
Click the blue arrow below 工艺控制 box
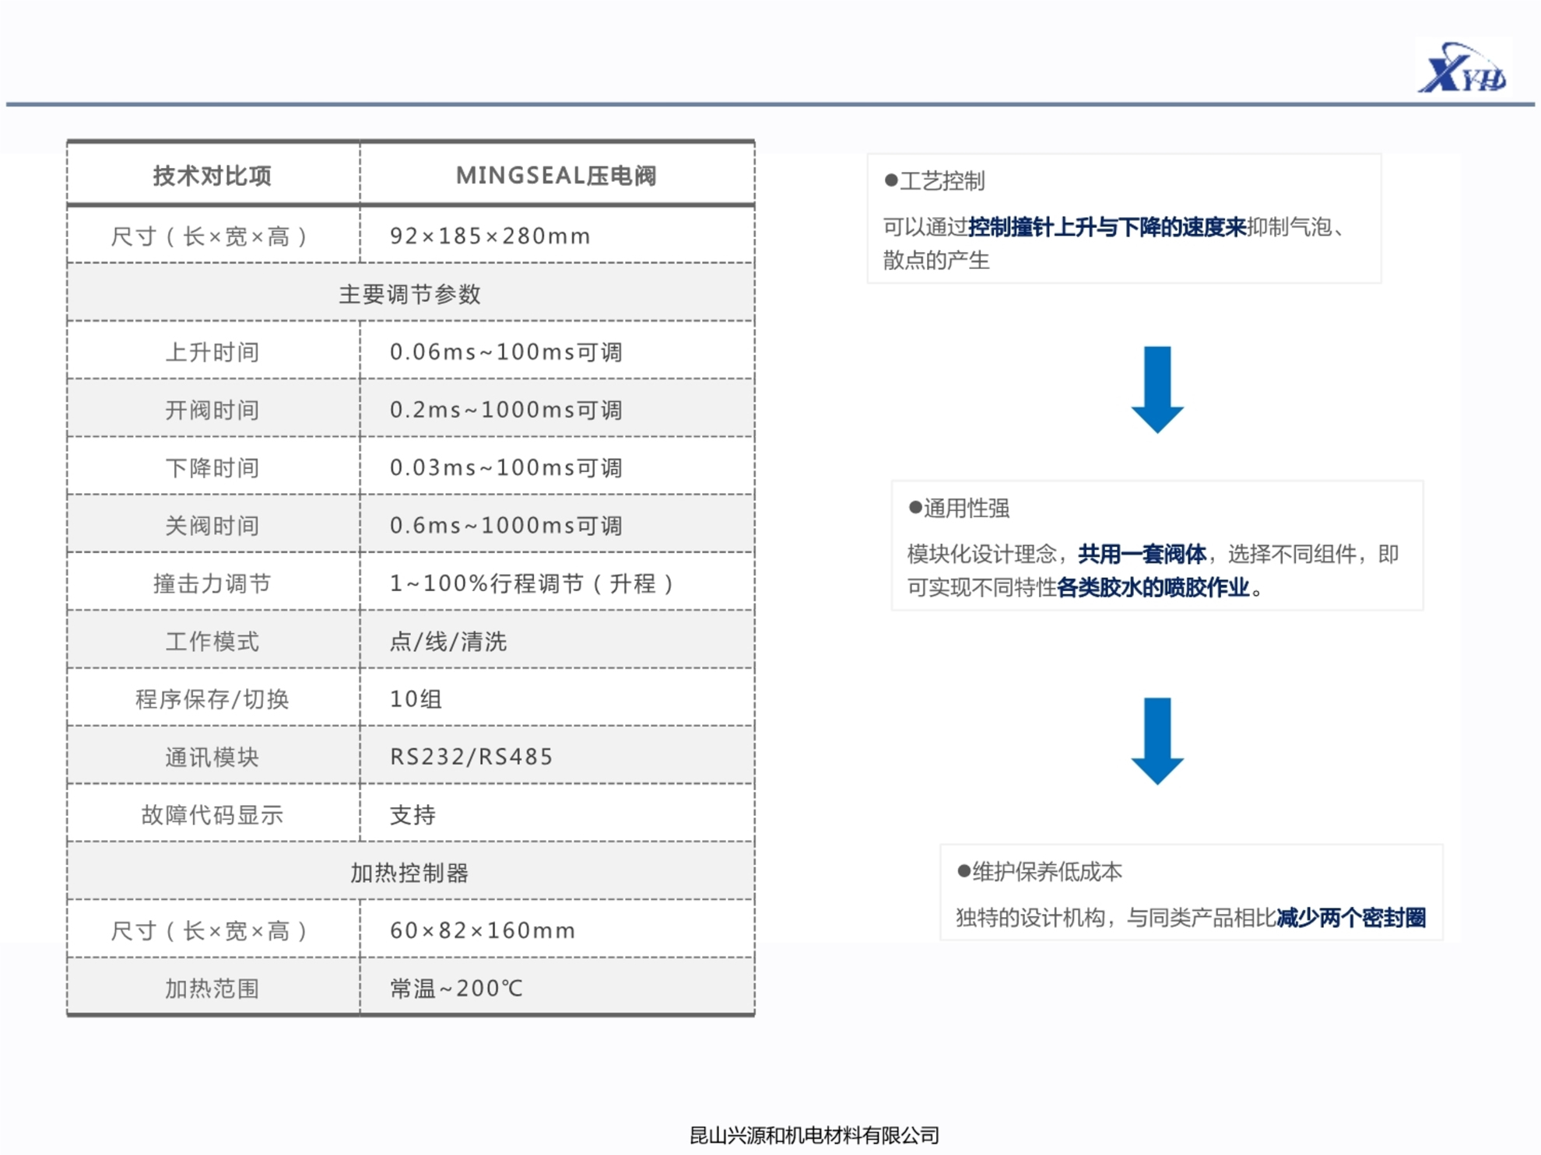pyautogui.click(x=1157, y=390)
